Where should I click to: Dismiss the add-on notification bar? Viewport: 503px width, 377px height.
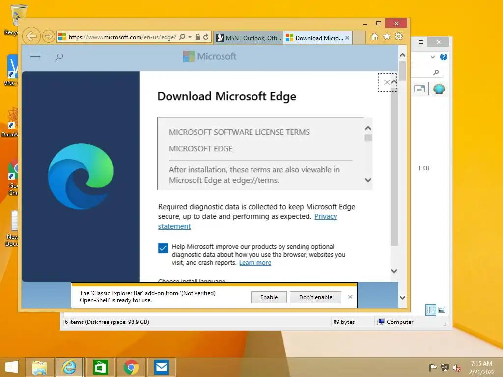coord(350,297)
